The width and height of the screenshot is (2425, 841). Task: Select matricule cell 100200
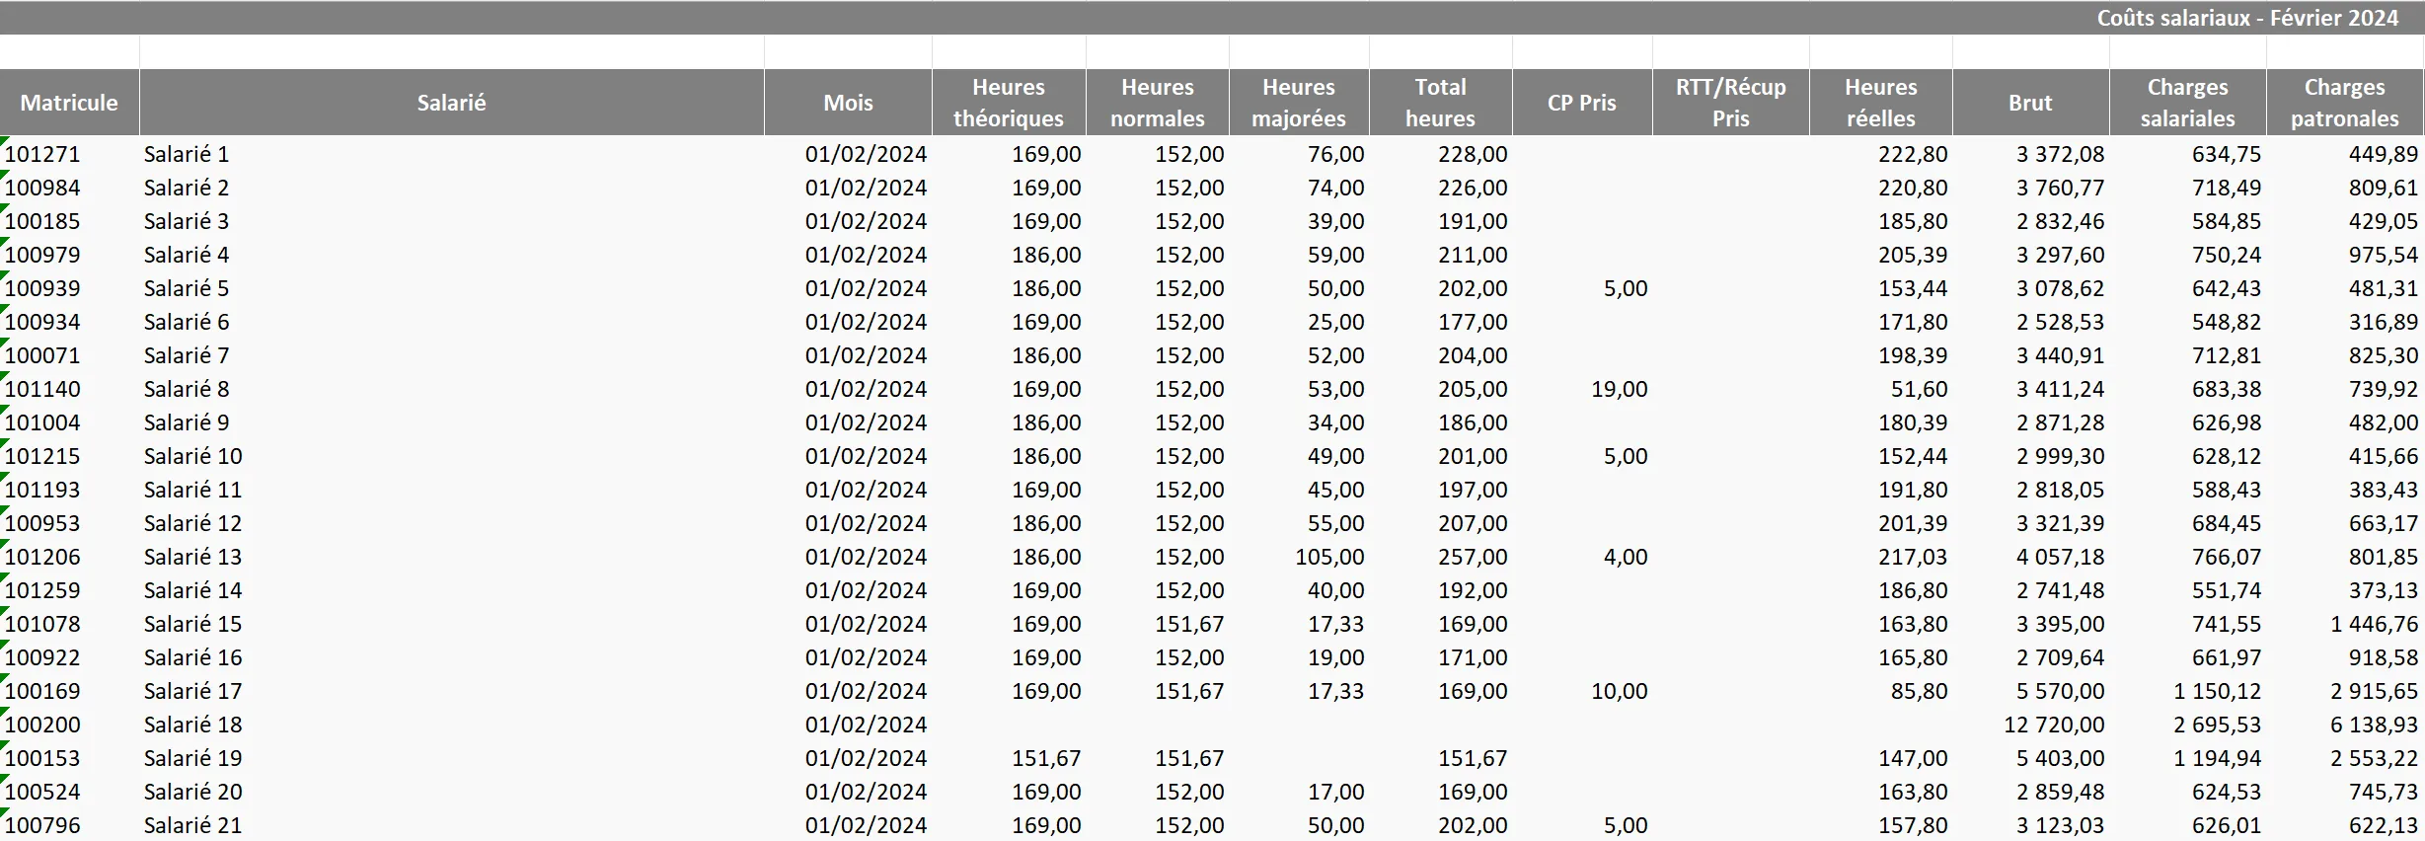pyautogui.click(x=42, y=725)
